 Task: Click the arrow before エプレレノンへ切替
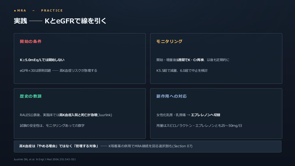pyautogui.click(x=188, y=115)
